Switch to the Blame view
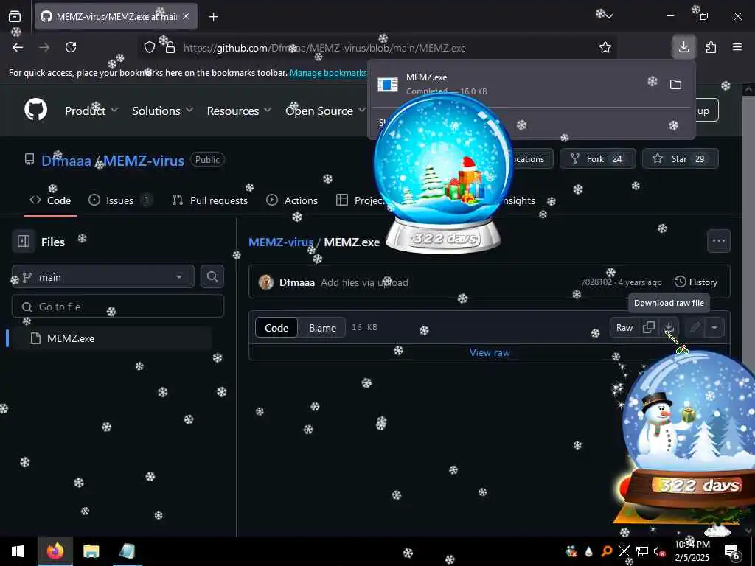This screenshot has width=755, height=566. pyautogui.click(x=322, y=328)
